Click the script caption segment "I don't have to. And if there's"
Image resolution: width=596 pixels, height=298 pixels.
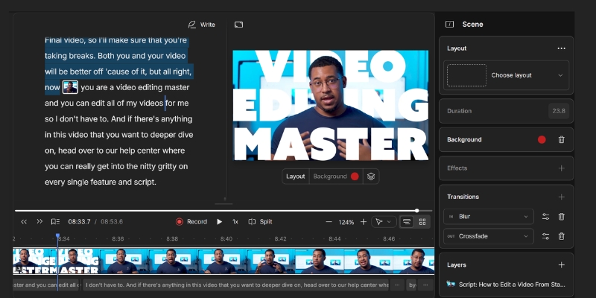[235, 285]
